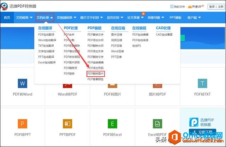Open TXT在线翻译 menu entry

[46, 46]
